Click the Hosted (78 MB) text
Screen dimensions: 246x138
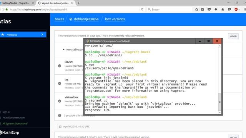(x=73, y=84)
